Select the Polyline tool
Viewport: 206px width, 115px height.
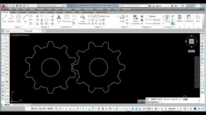[x=11, y=19]
